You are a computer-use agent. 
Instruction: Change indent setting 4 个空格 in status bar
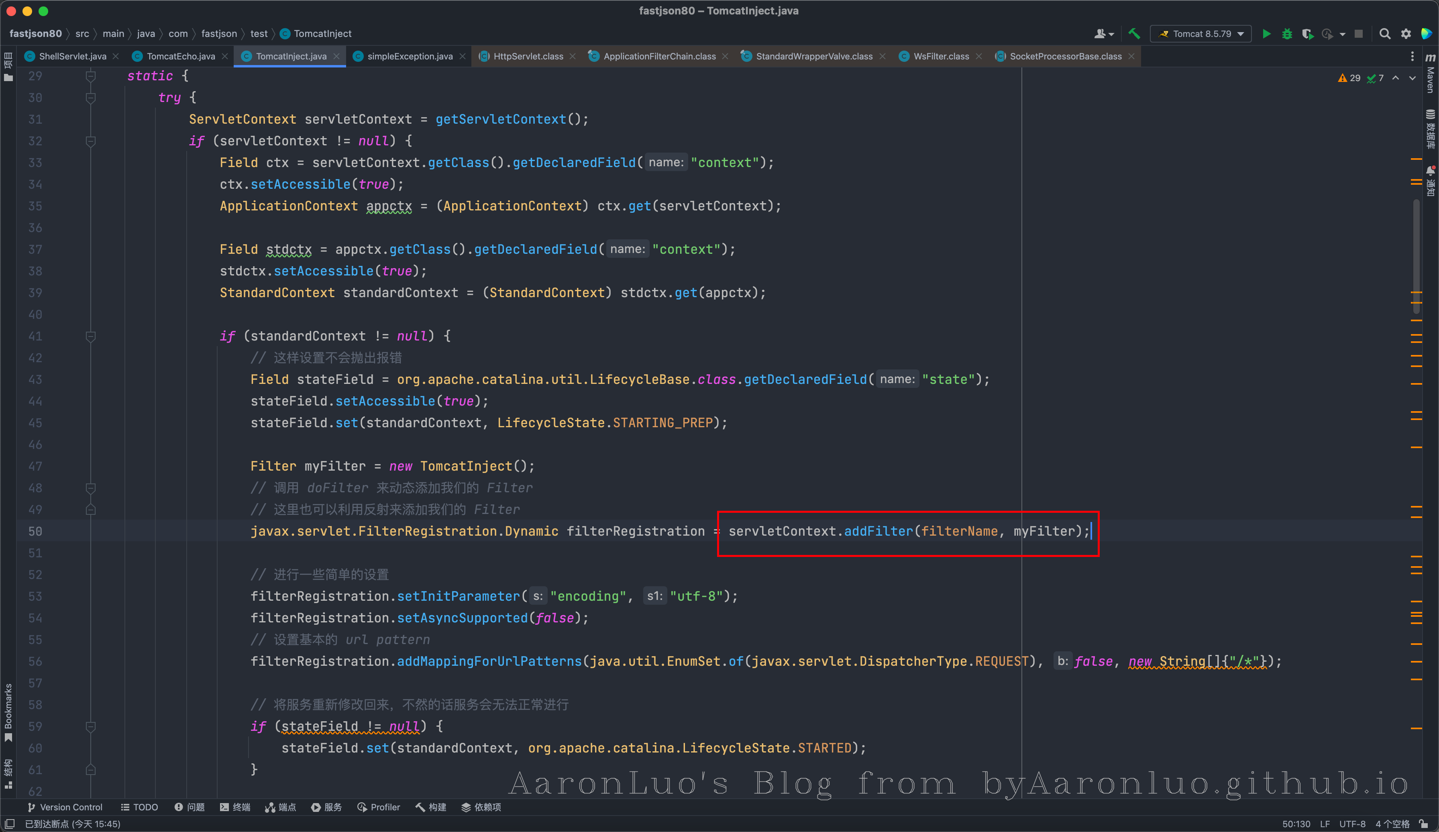click(x=1392, y=824)
